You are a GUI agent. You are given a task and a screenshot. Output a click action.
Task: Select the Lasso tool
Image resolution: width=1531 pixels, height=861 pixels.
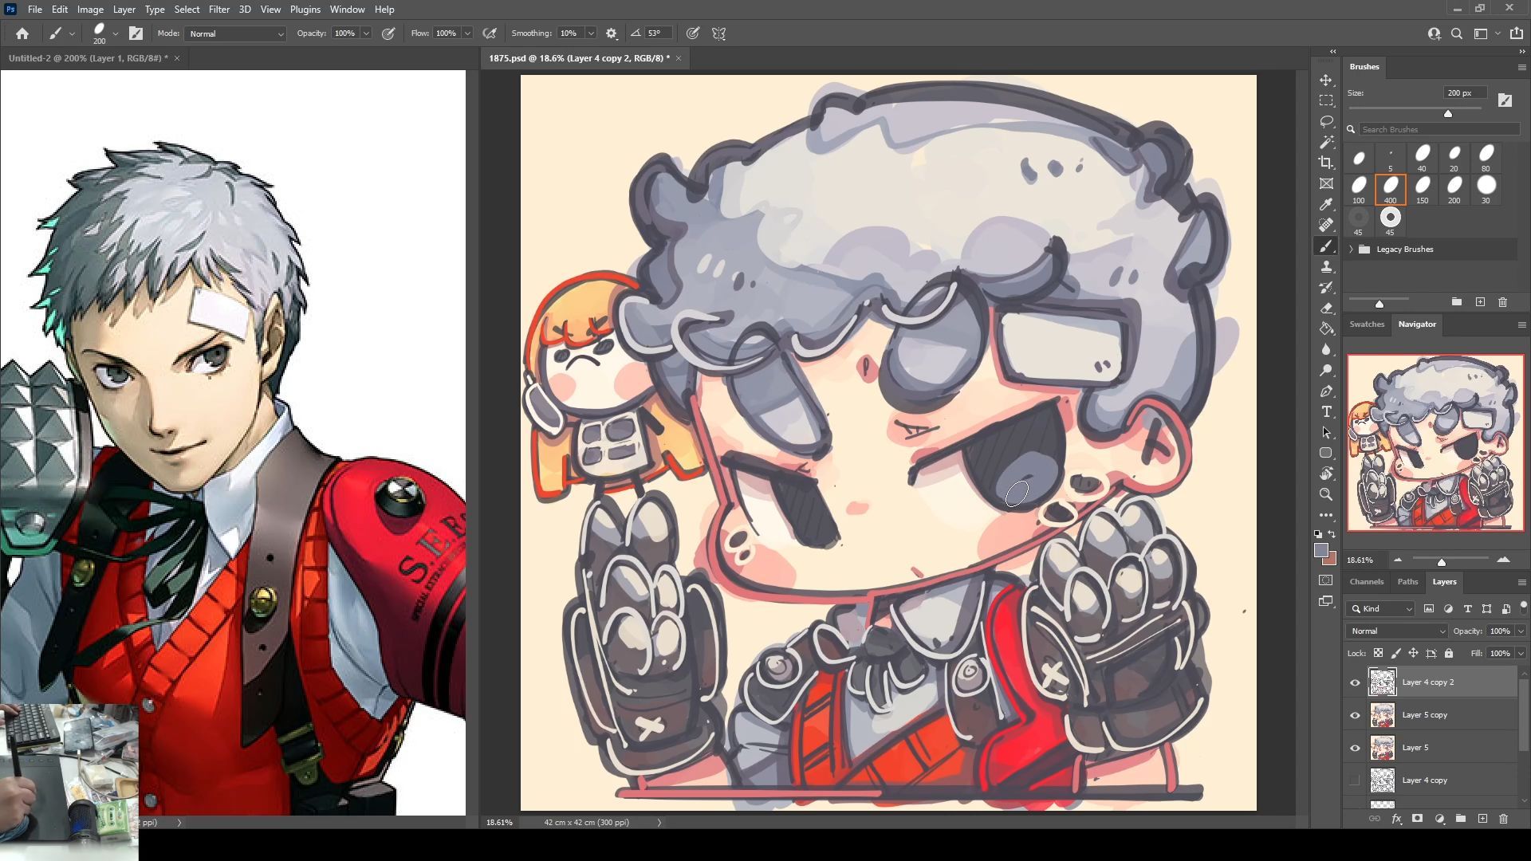tap(1326, 121)
